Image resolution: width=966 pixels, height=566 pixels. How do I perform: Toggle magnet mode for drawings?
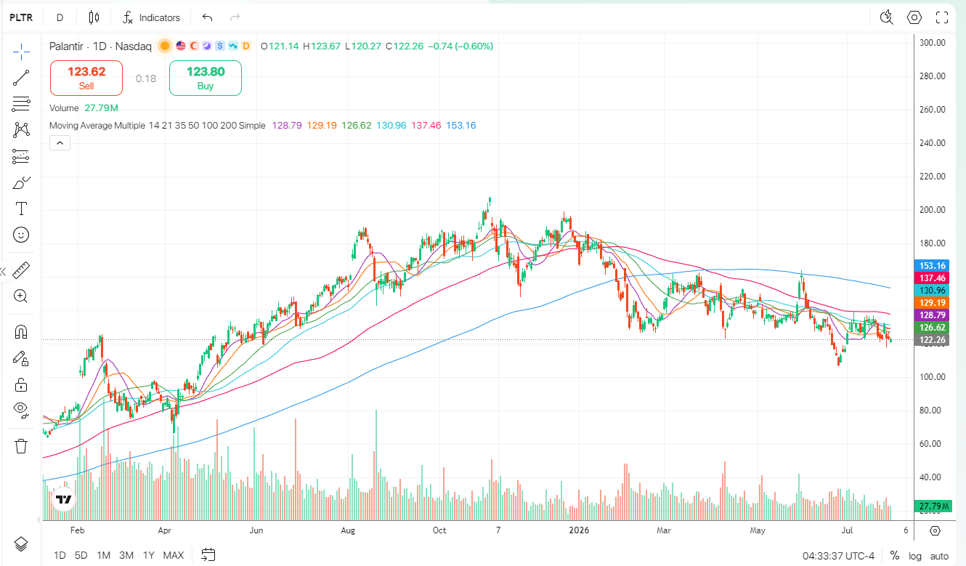[21, 332]
